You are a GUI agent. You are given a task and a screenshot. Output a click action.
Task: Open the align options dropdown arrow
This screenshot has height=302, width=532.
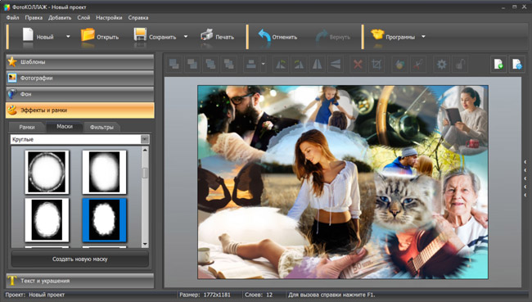pyautogui.click(x=264, y=64)
